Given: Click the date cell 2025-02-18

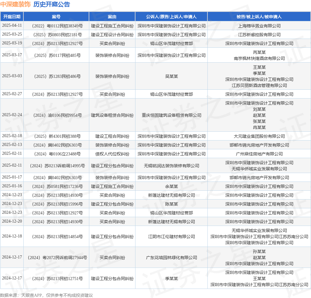Looking at the screenshot, I should [12, 136].
